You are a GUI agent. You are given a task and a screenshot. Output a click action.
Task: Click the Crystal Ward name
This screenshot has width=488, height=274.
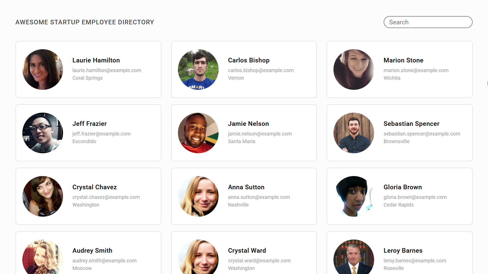[x=247, y=251]
